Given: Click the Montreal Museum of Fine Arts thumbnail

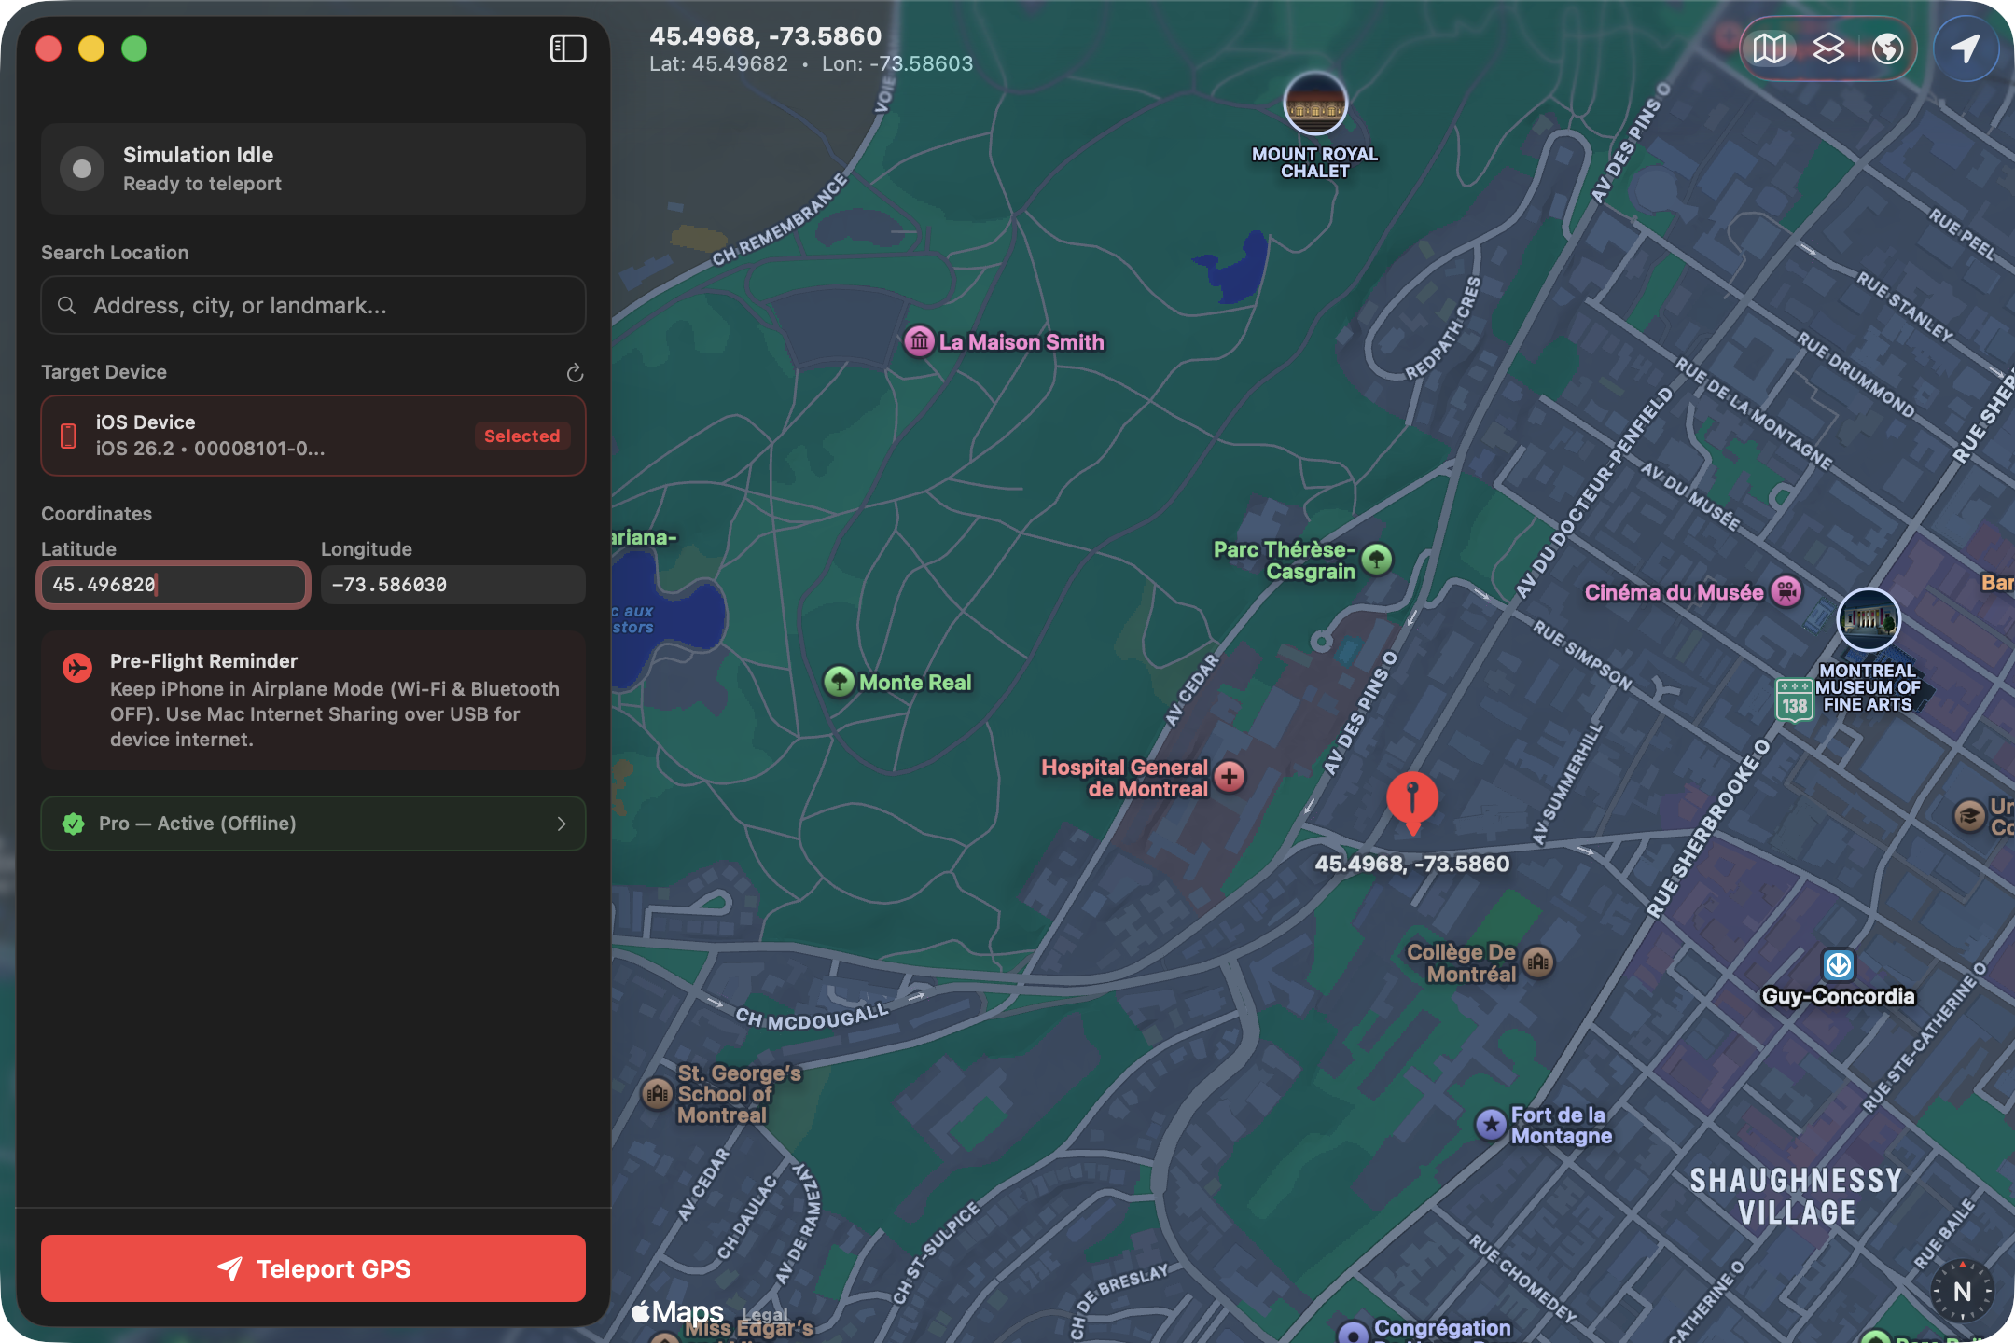Looking at the screenshot, I should click(x=1868, y=620).
